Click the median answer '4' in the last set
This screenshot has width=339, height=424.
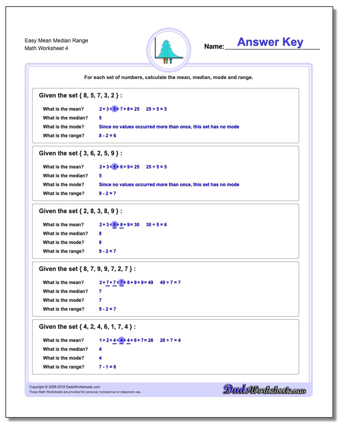100,349
